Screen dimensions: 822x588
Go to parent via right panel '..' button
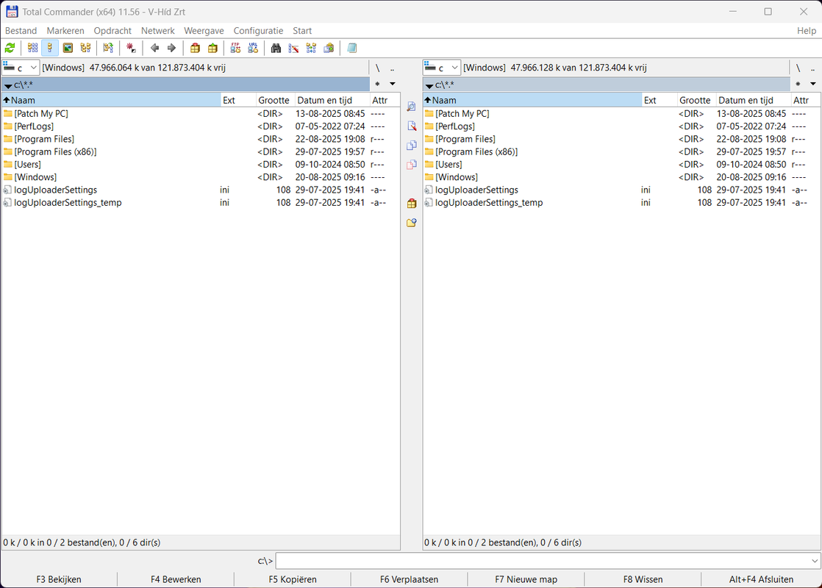[x=813, y=68]
